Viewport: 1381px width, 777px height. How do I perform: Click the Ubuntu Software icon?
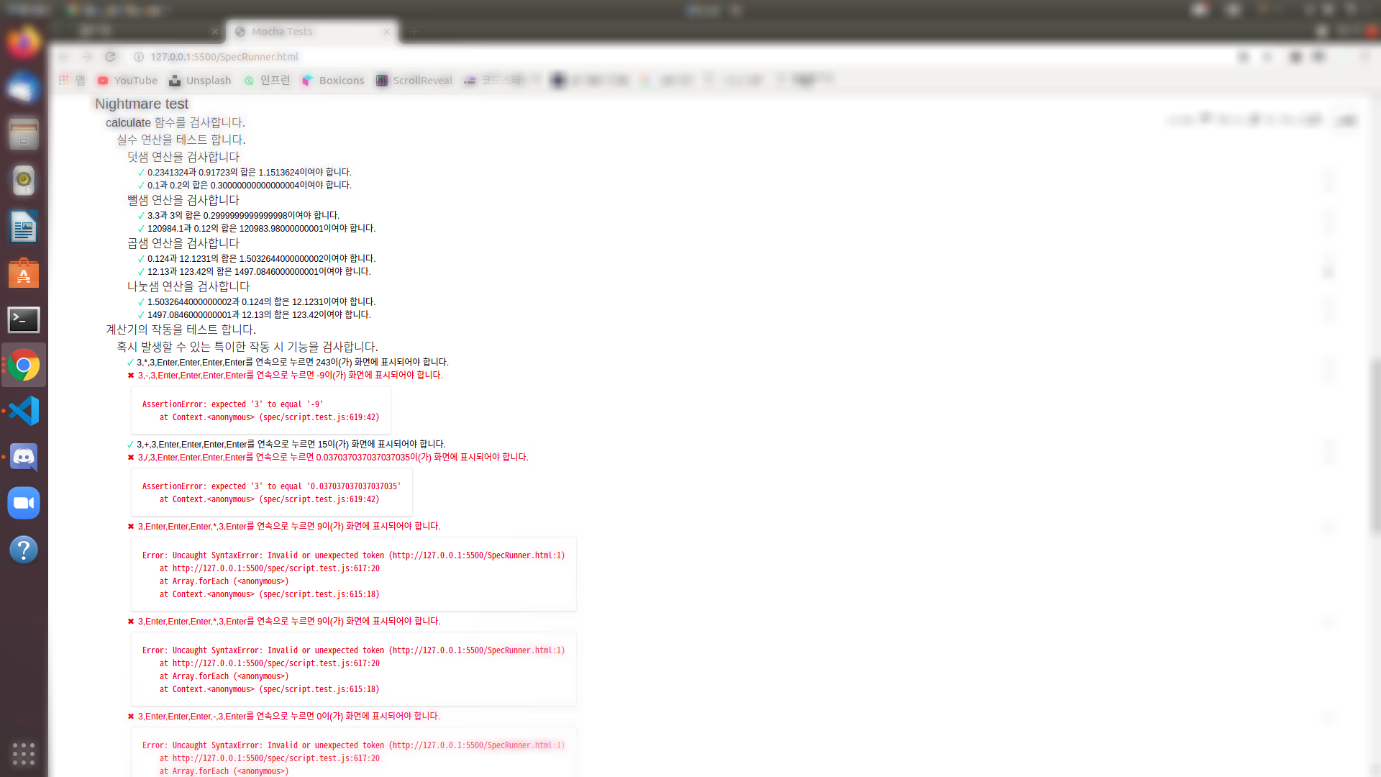24,273
